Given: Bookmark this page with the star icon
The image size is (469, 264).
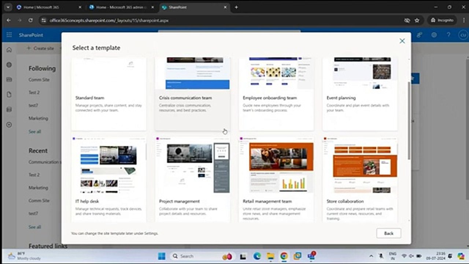Looking at the screenshot, I should (417, 21).
